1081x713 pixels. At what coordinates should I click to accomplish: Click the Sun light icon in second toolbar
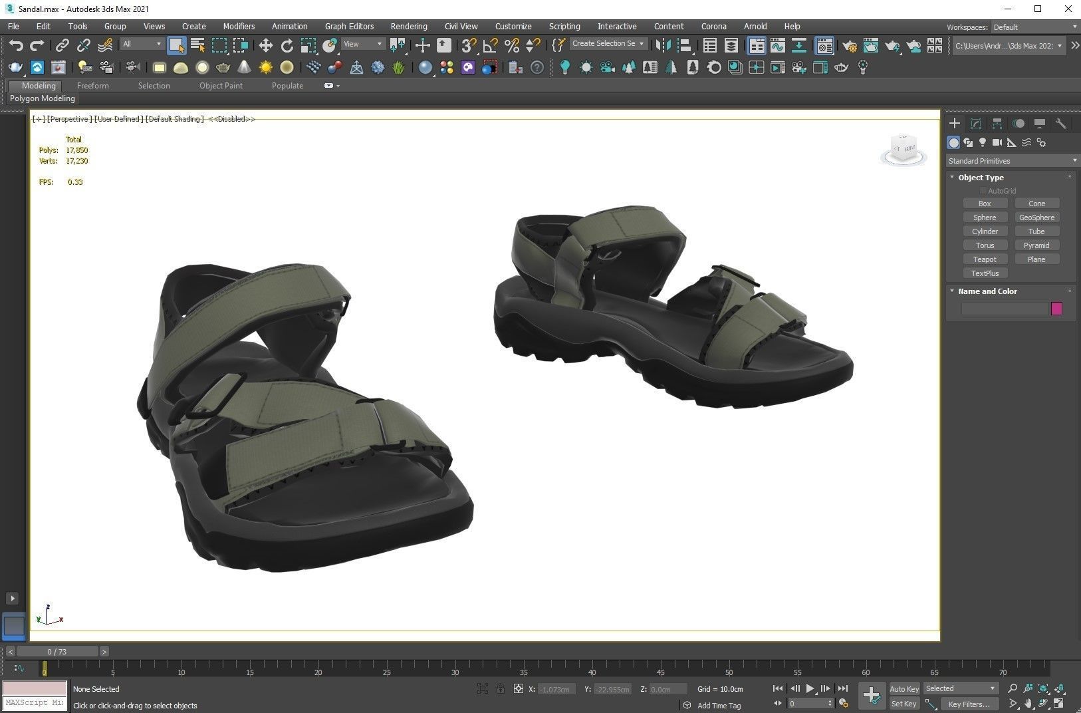click(x=266, y=67)
